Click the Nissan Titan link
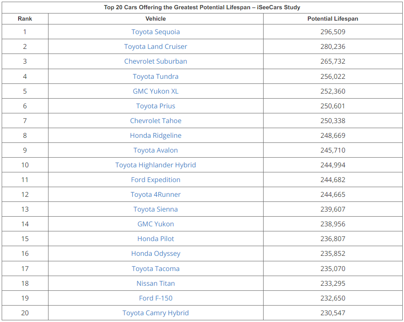This screenshot has width=404, height=322. 156,283
